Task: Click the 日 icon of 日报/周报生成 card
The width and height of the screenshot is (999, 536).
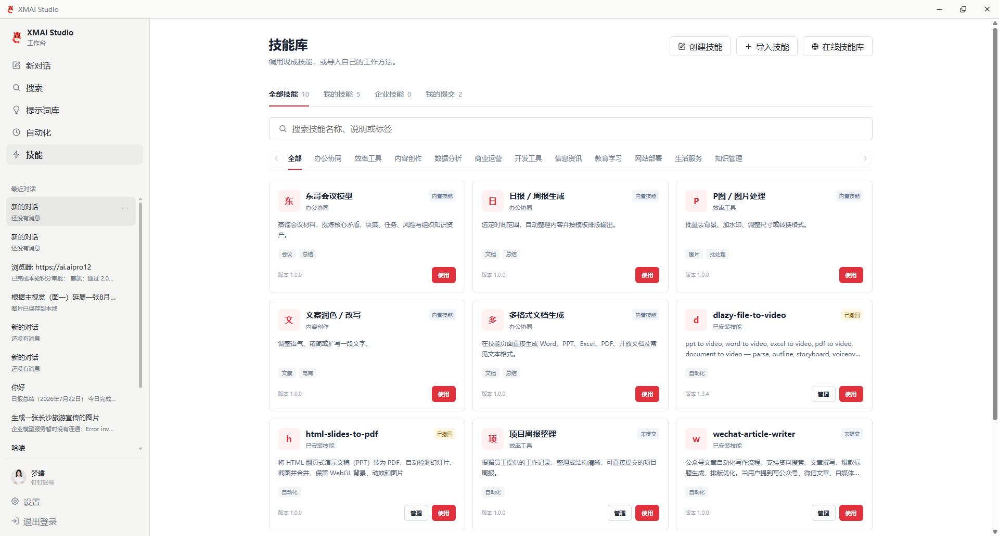Action: coord(492,202)
